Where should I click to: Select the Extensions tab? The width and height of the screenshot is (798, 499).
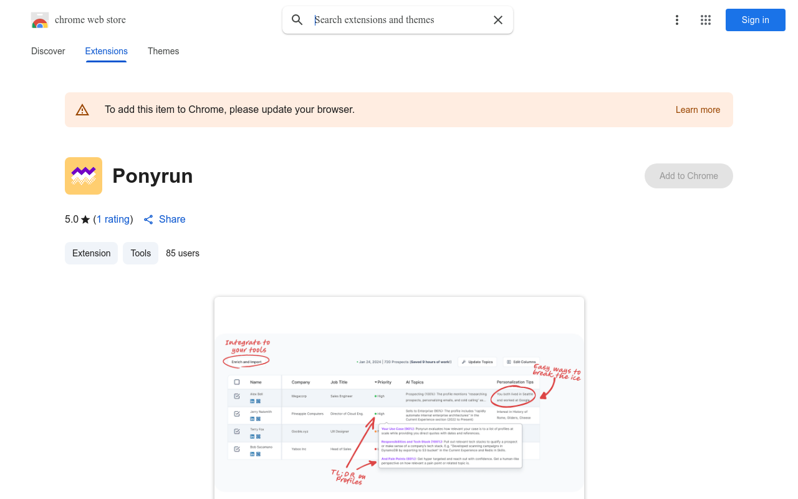click(107, 51)
